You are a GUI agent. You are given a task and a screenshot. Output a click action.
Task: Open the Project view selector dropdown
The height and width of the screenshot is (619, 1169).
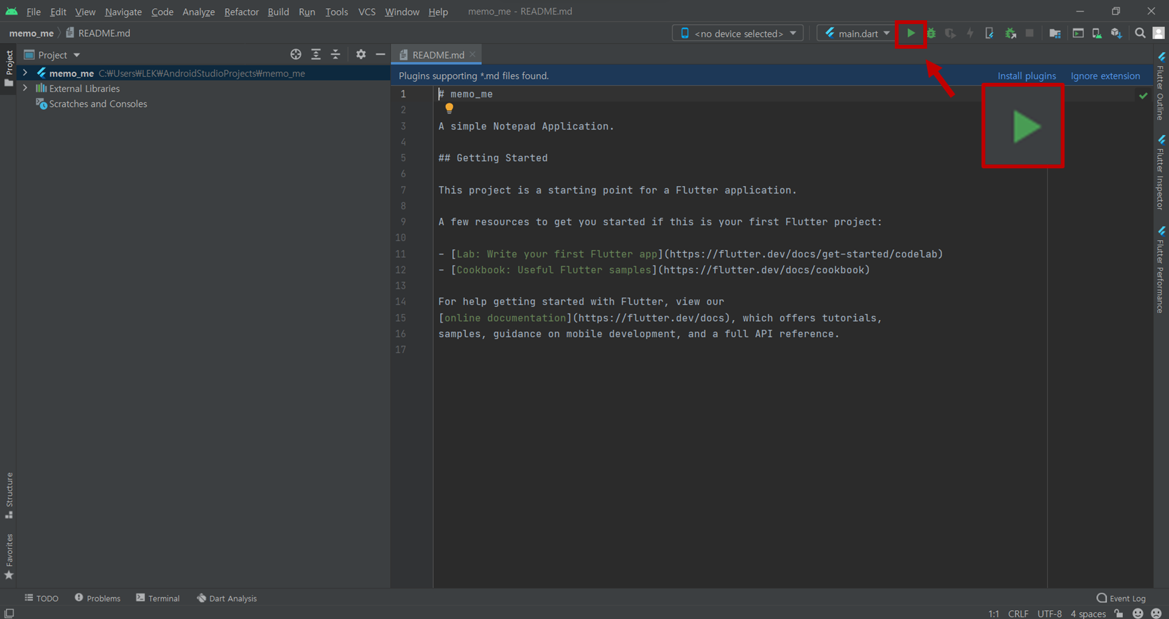pos(52,55)
